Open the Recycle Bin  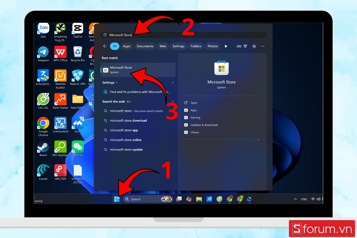(x=78, y=51)
